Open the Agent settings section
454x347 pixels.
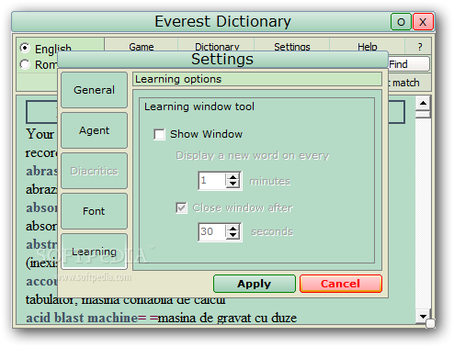point(94,130)
